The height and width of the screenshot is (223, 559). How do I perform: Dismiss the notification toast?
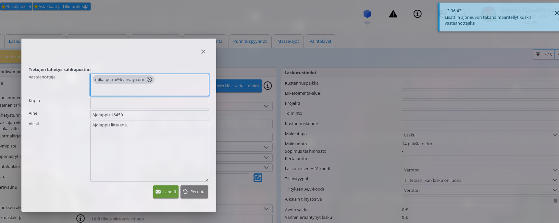point(556,13)
